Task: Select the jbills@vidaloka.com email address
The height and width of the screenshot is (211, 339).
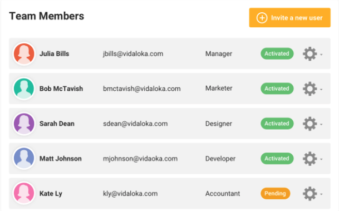Action: [x=133, y=54]
